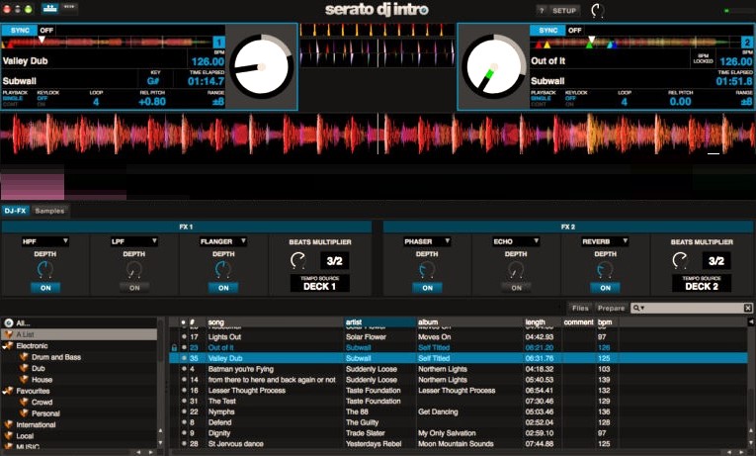
Task: Open the HPF effect dropdown
Action: (x=44, y=241)
